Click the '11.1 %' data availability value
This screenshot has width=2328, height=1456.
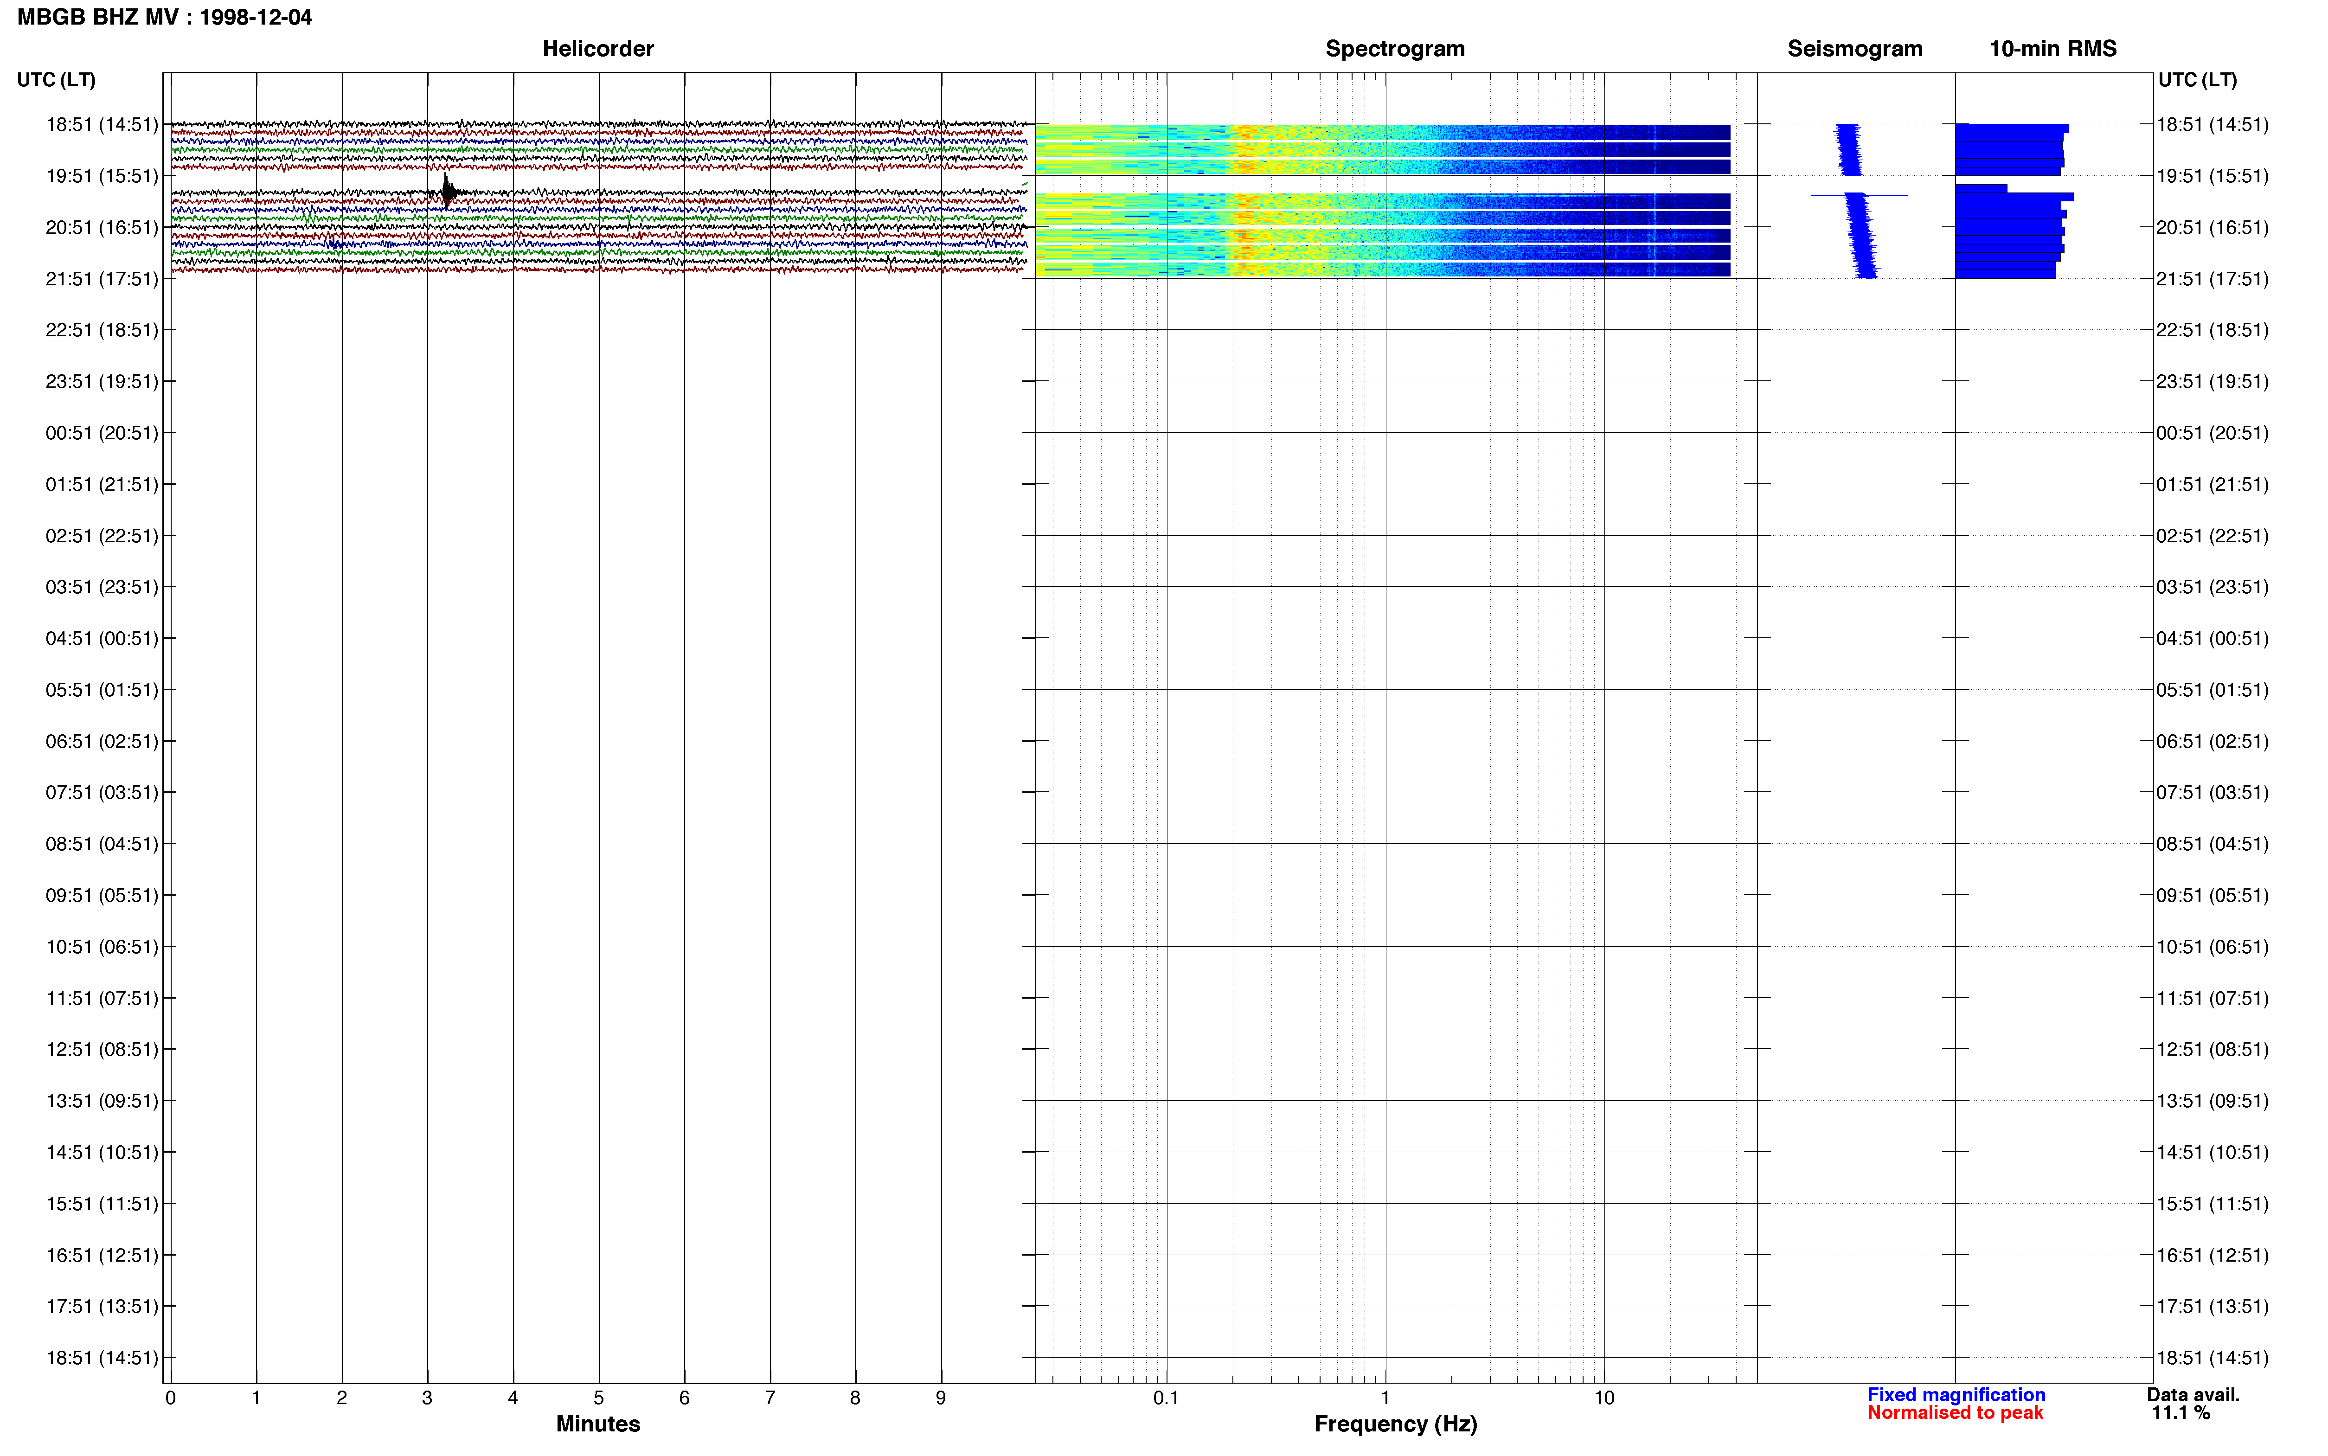click(x=2180, y=1413)
